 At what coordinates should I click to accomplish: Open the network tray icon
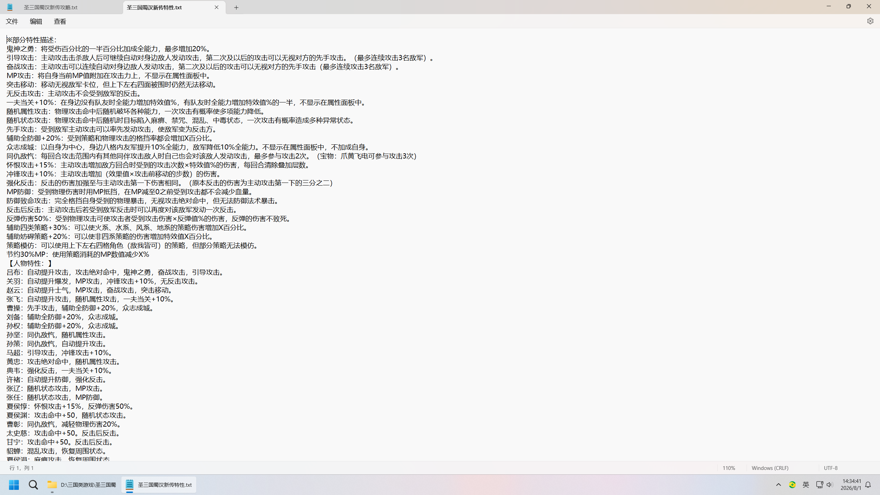coord(819,485)
